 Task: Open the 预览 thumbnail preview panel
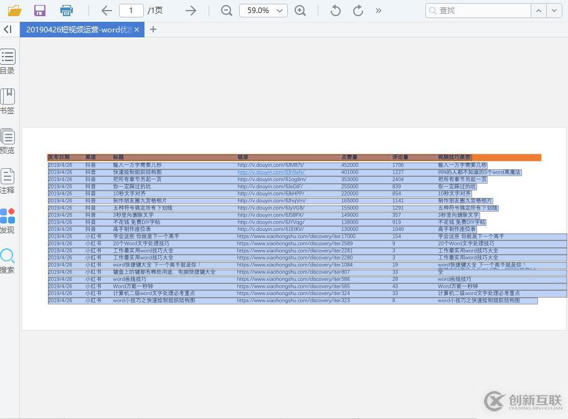coord(7,141)
